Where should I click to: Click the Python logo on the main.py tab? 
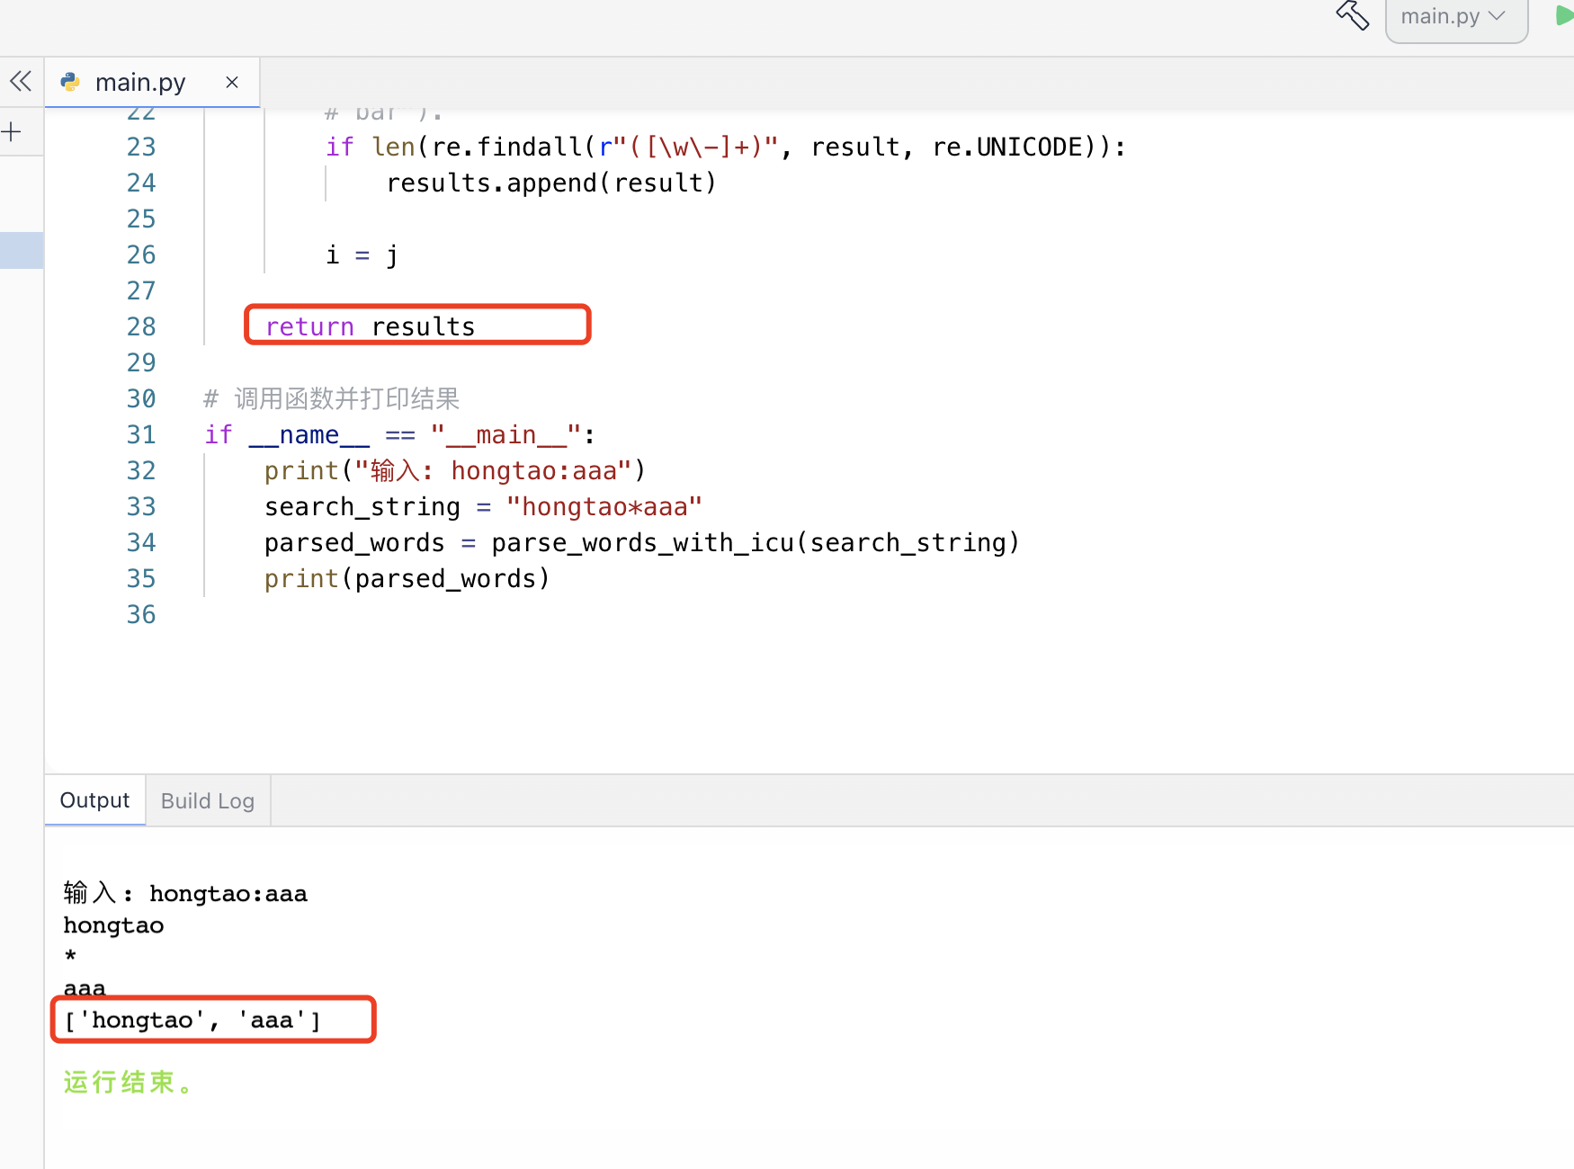(70, 82)
